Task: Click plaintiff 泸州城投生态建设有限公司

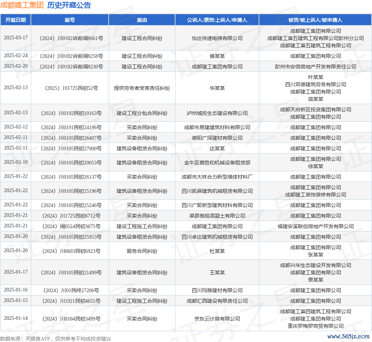Action: click(x=217, y=113)
